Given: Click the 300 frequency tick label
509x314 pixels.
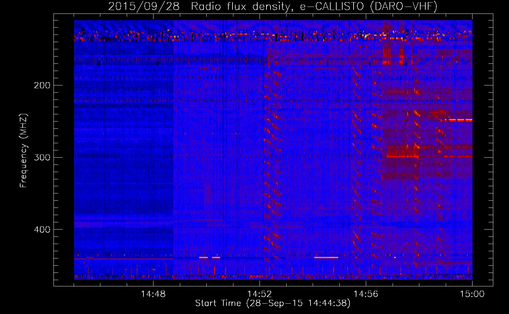Looking at the screenshot, I should [42, 157].
